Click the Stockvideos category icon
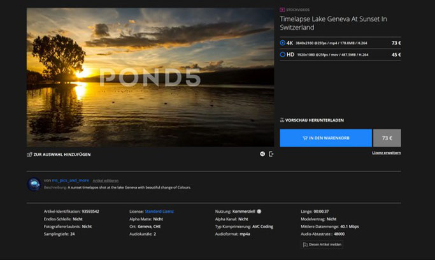Image resolution: width=435 pixels, height=260 pixels. 282,10
